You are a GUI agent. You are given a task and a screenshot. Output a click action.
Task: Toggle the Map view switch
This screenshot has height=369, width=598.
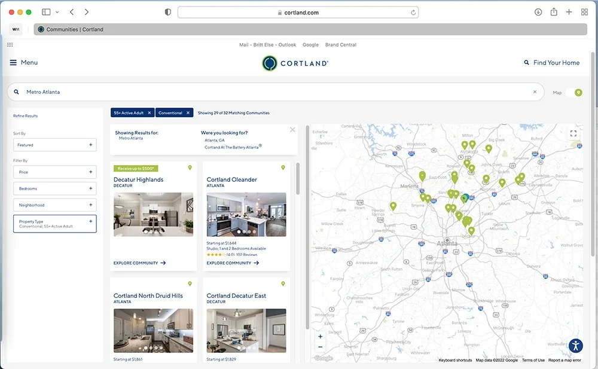[x=574, y=93]
